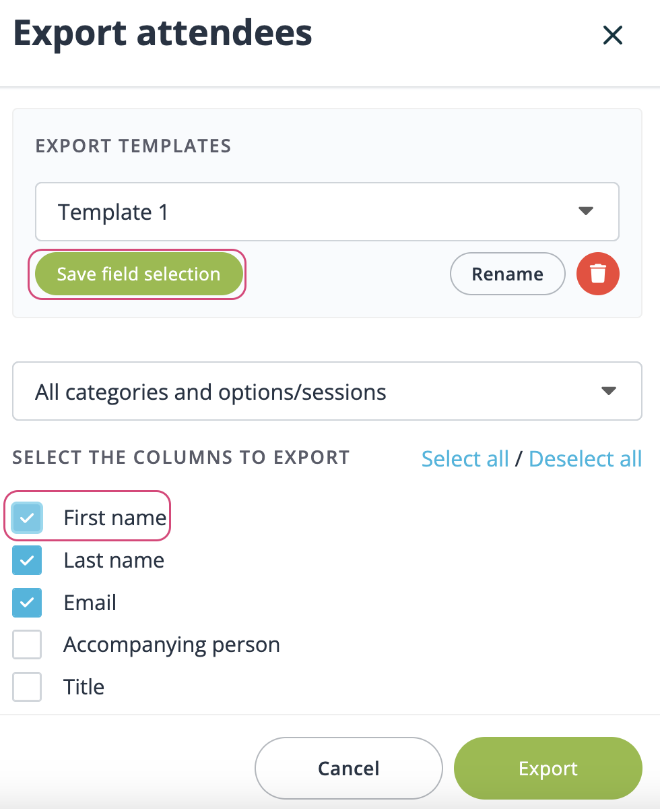This screenshot has height=809, width=660.
Task: Click the Accompanying person label
Action: click(172, 645)
